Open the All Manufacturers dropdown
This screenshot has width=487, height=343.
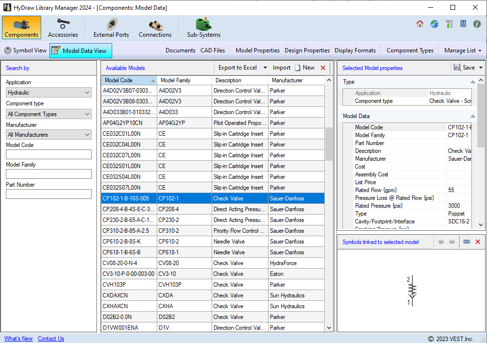pyautogui.click(x=48, y=134)
